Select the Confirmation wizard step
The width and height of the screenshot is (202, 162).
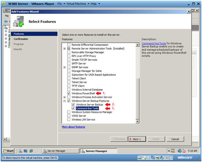coord(21,39)
